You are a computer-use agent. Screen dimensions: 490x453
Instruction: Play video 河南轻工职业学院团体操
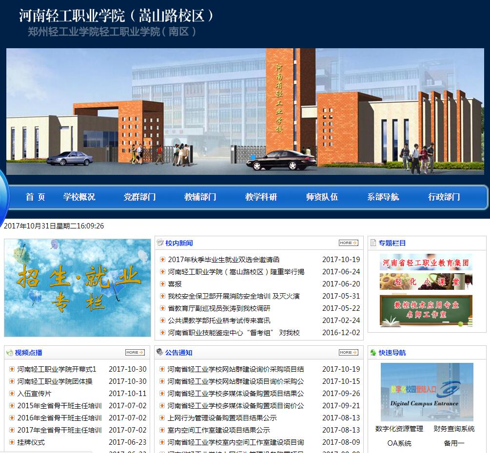click(x=55, y=381)
